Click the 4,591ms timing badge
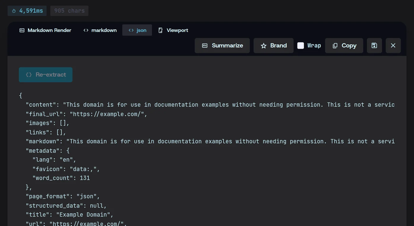The height and width of the screenshot is (226, 414). pos(27,11)
